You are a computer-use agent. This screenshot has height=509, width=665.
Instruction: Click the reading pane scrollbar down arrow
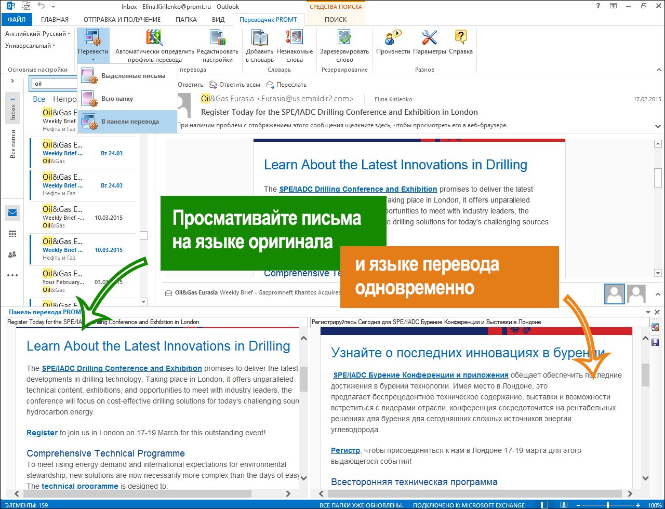[x=658, y=272]
